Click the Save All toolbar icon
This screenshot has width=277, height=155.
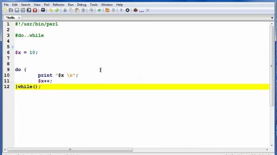[x=29, y=10]
